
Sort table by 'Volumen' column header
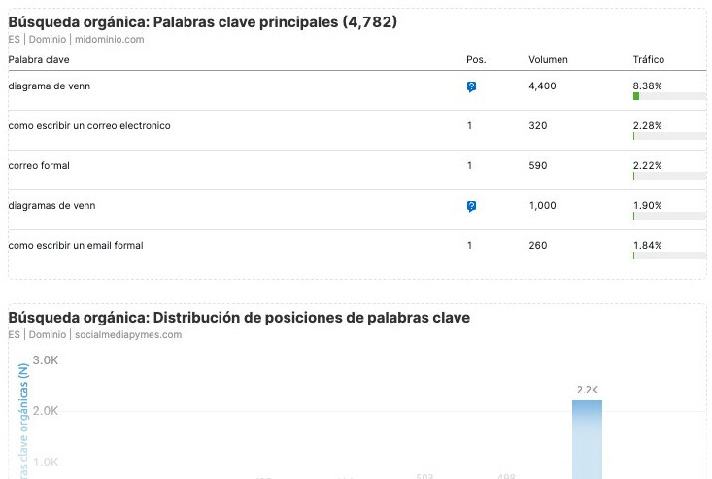point(548,60)
